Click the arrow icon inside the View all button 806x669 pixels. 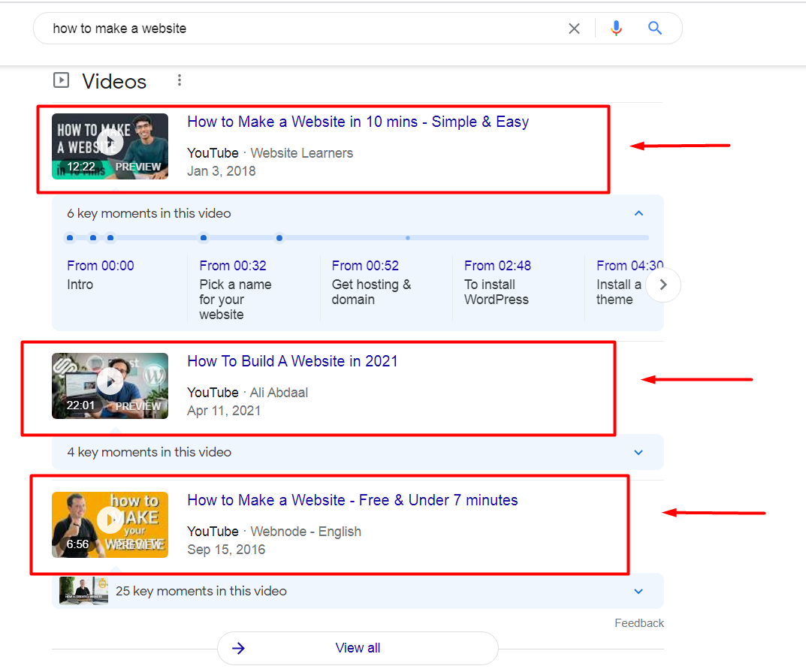(x=239, y=649)
